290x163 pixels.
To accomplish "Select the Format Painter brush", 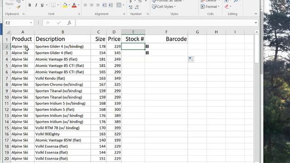I will click(18, 7).
